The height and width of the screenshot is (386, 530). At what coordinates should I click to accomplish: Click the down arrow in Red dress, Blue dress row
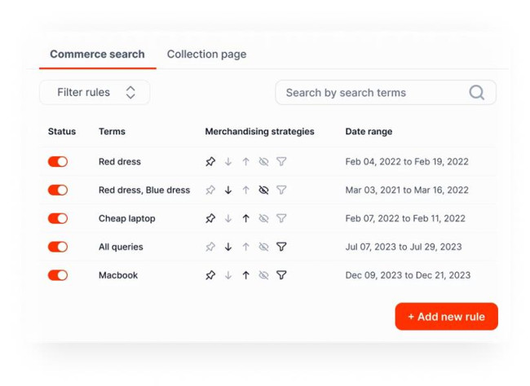(x=228, y=191)
